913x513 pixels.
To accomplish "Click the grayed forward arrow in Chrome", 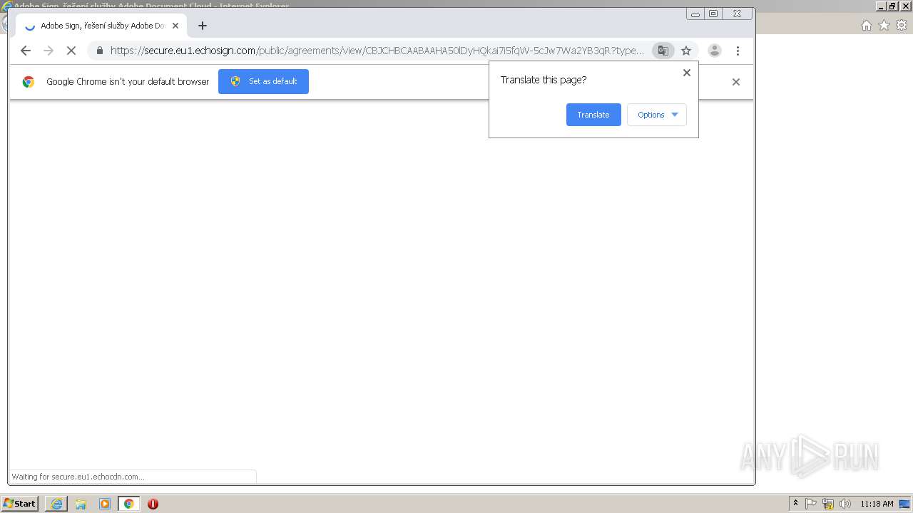I will tap(49, 51).
